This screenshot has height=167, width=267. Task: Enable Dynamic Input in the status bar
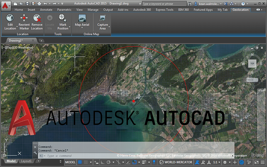click(96, 162)
